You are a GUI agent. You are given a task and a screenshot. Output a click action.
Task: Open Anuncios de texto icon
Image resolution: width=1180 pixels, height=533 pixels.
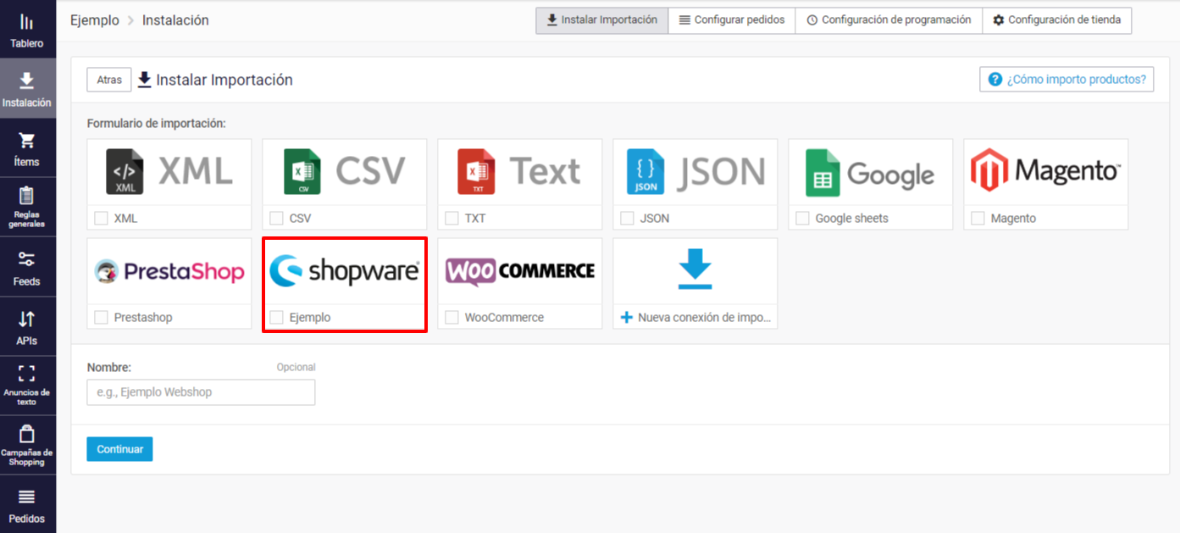coord(27,374)
